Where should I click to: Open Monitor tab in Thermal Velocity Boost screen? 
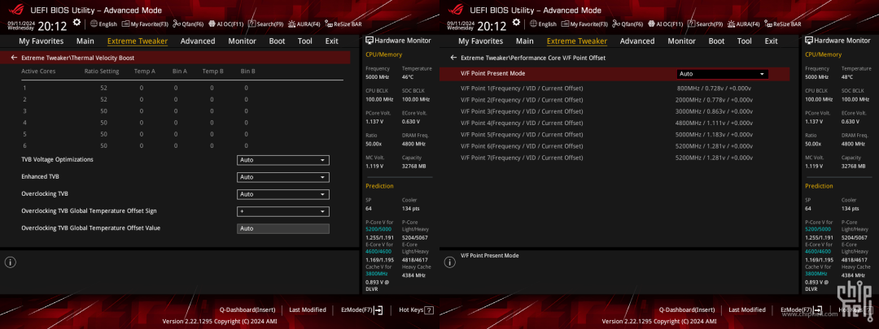[243, 41]
